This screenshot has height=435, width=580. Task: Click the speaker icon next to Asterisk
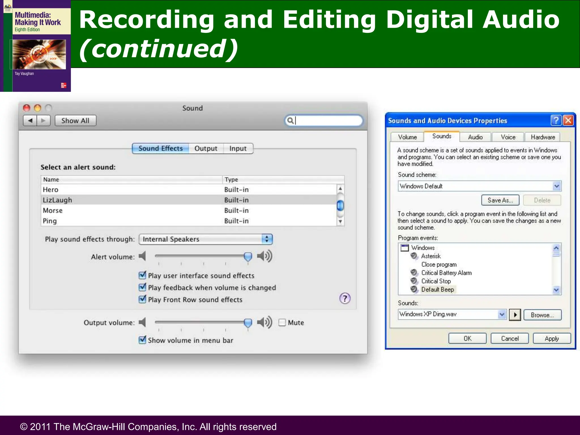[414, 256]
